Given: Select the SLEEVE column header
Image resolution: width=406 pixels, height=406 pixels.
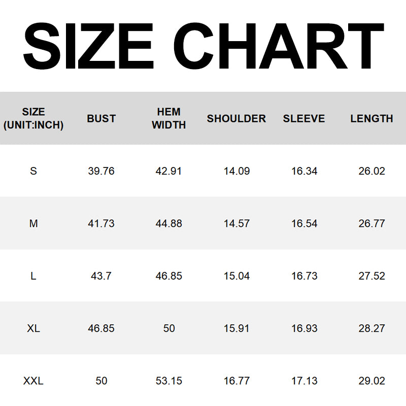Looking at the screenshot, I should (x=304, y=118).
